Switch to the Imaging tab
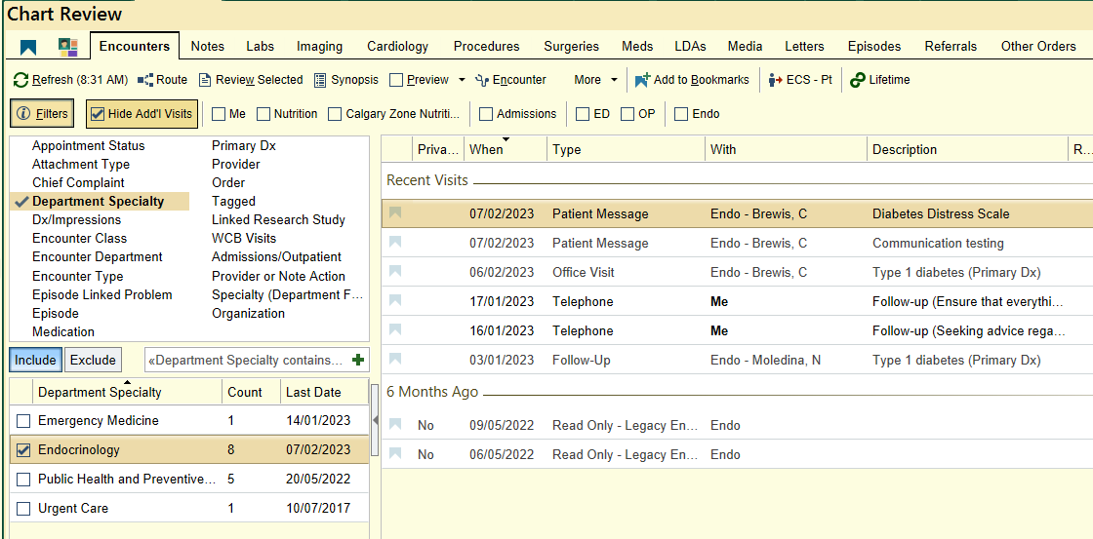Screen dimensions: 1093x539 tap(319, 47)
